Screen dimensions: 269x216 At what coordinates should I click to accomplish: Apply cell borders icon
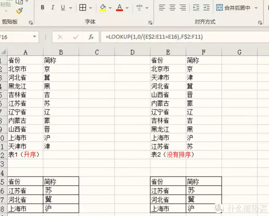82,8
